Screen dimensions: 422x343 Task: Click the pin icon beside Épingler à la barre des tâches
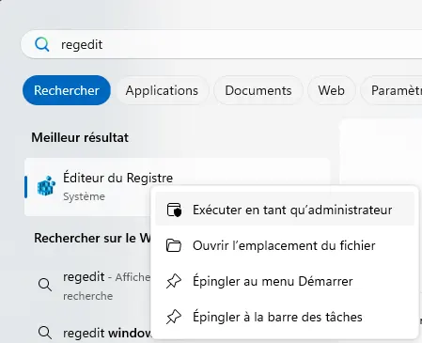[174, 317]
